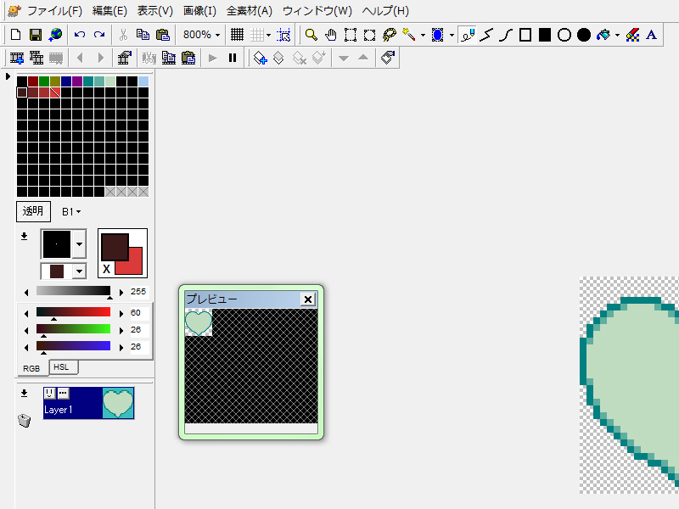This screenshot has width=679, height=509.
Task: Open the Magic Wand options arrow
Action: click(423, 35)
